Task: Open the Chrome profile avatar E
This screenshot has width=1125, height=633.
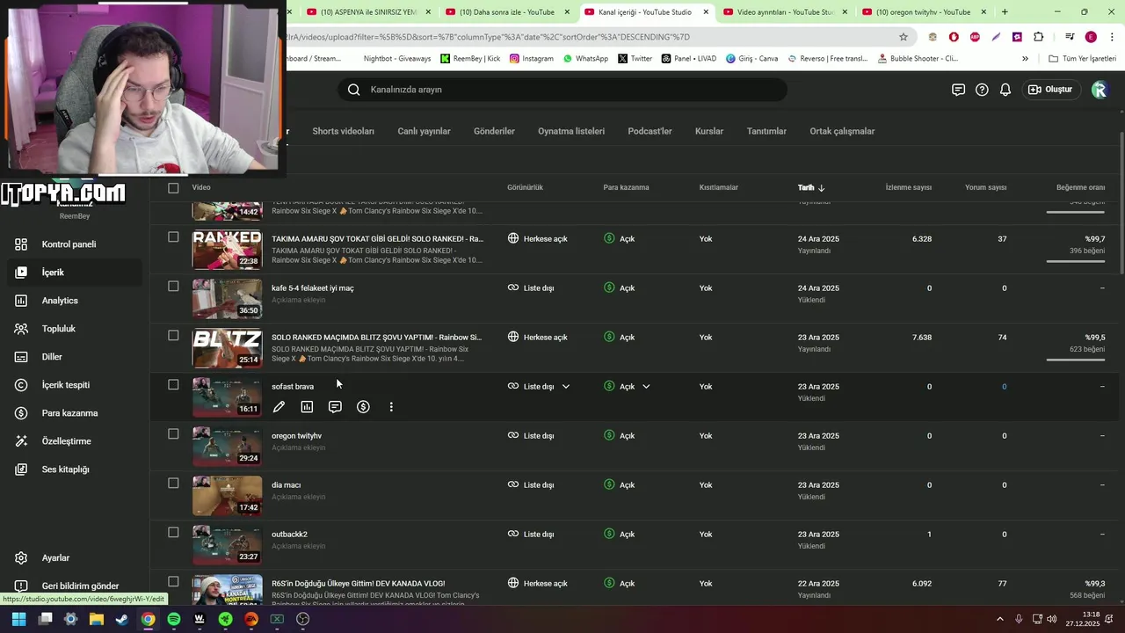Action: 1091,37
